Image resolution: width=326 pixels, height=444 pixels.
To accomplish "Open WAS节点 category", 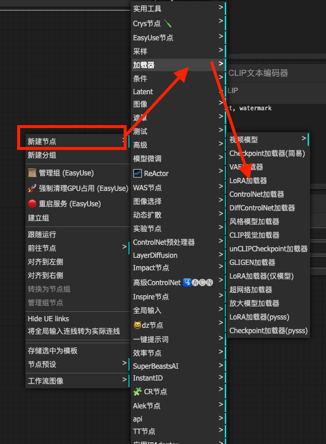I will 179,187.
